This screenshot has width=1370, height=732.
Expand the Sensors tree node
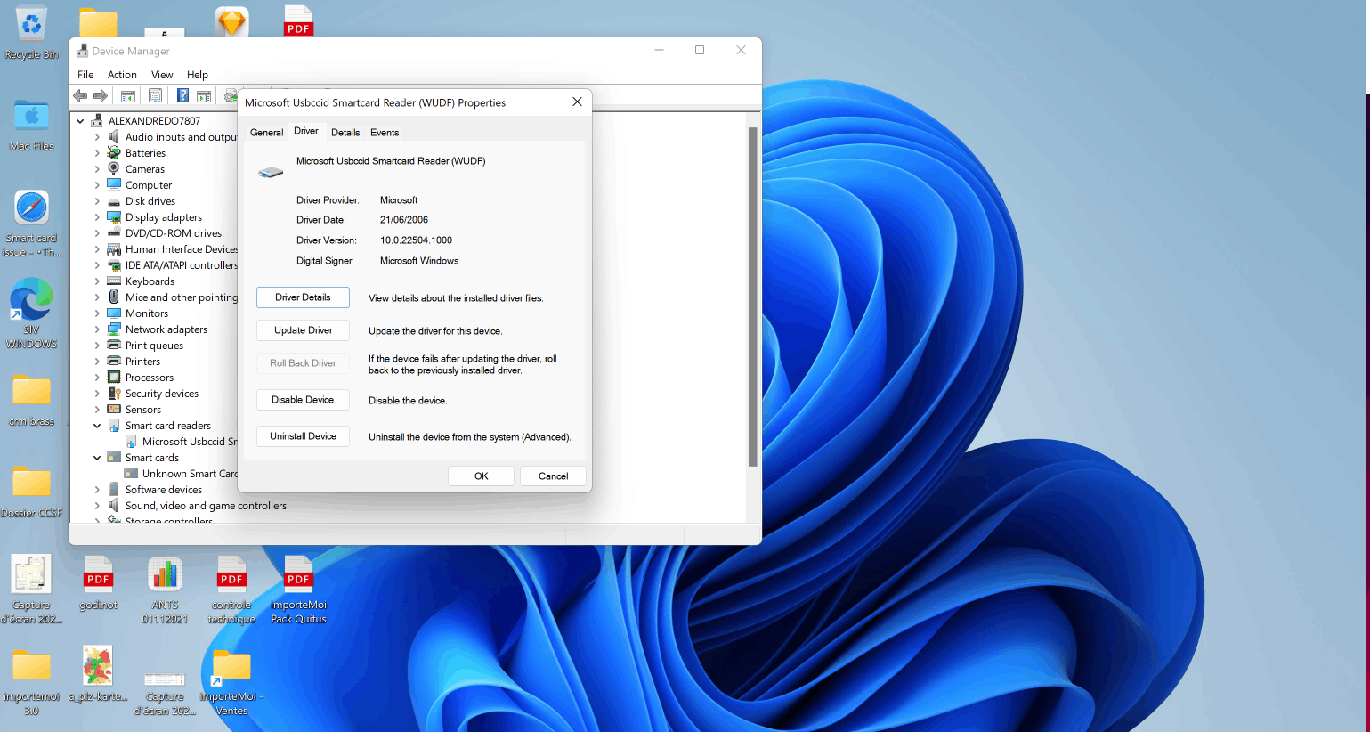(97, 410)
